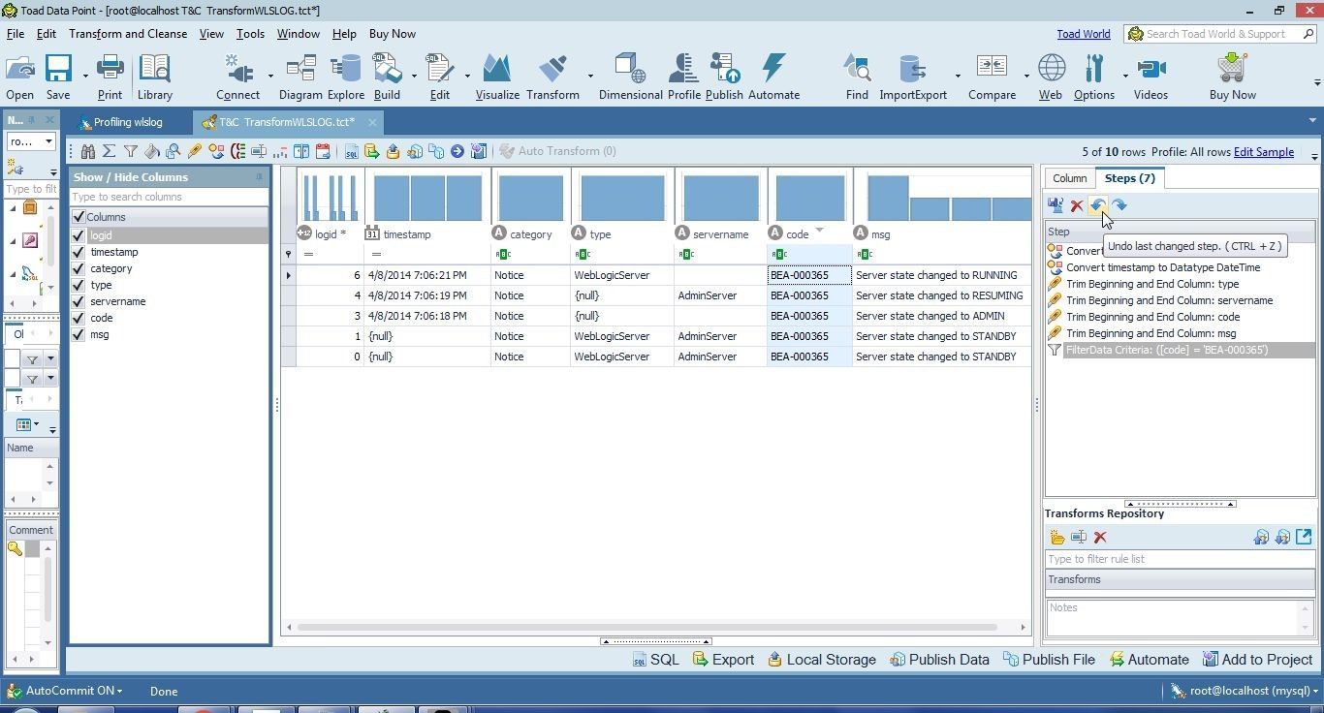This screenshot has height=713, width=1324.
Task: Uncheck the type column checkbox
Action: tap(79, 285)
